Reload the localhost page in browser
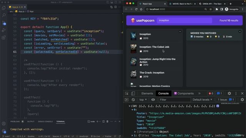This screenshot has height=138, width=246. coord(136,9)
